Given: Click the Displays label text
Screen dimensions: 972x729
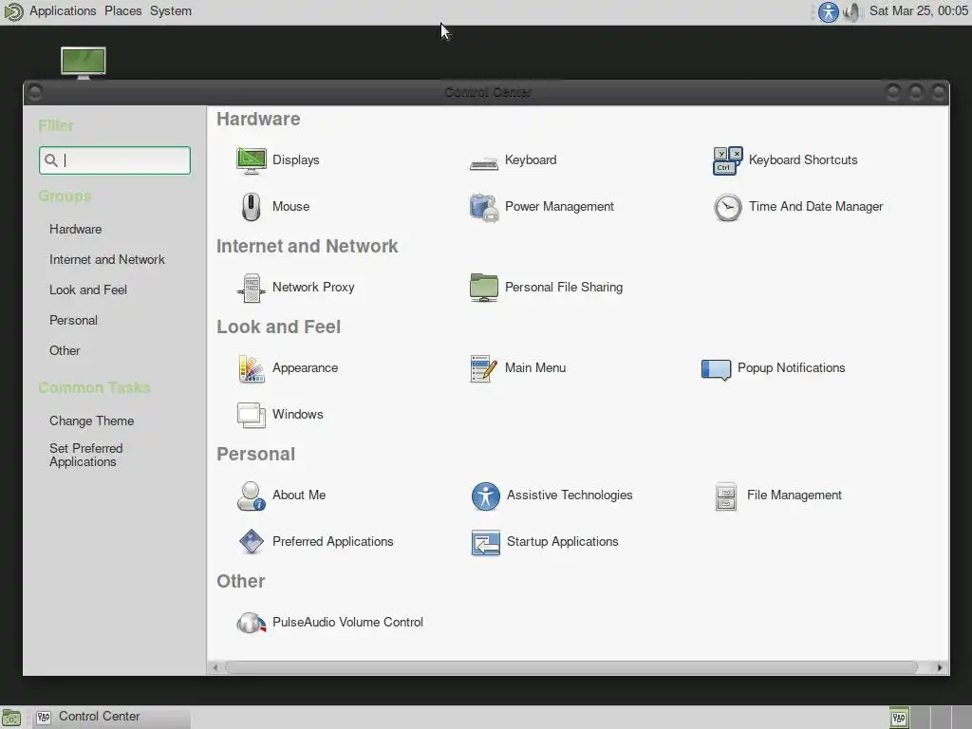Looking at the screenshot, I should pyautogui.click(x=296, y=159).
